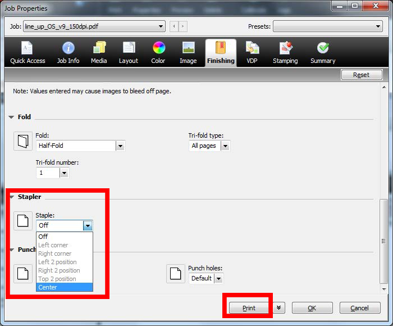Click the Staple preview page icon

click(x=23, y=221)
